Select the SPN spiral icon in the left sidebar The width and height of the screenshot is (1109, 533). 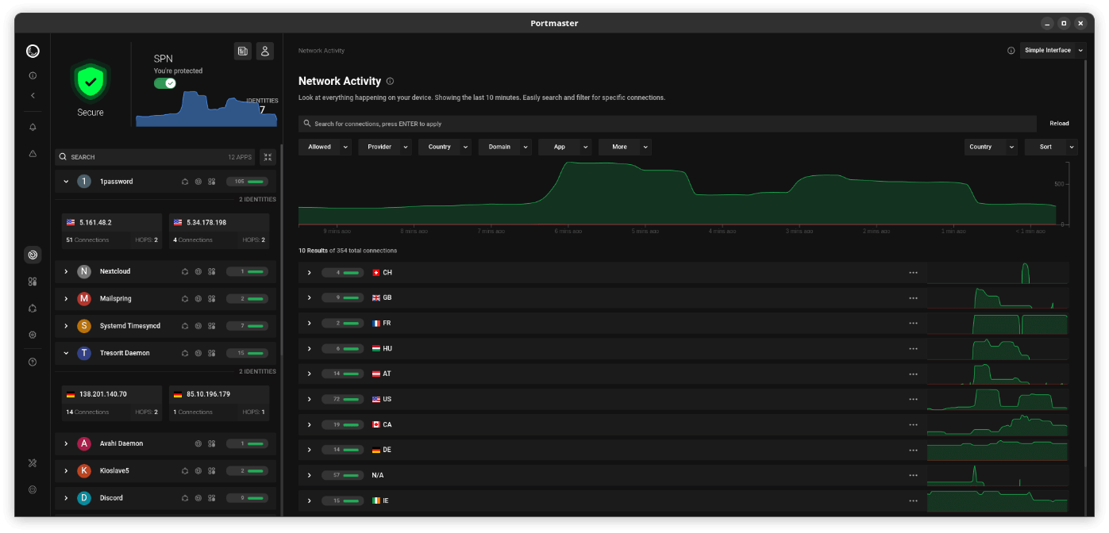(33, 255)
